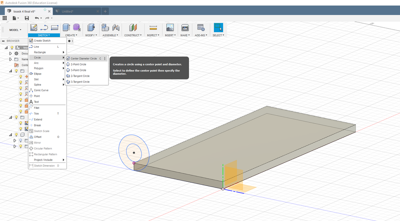Click the Make 3D print icon

click(185, 28)
